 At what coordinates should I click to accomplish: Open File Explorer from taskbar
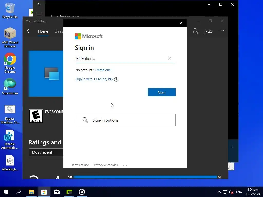click(x=31, y=192)
